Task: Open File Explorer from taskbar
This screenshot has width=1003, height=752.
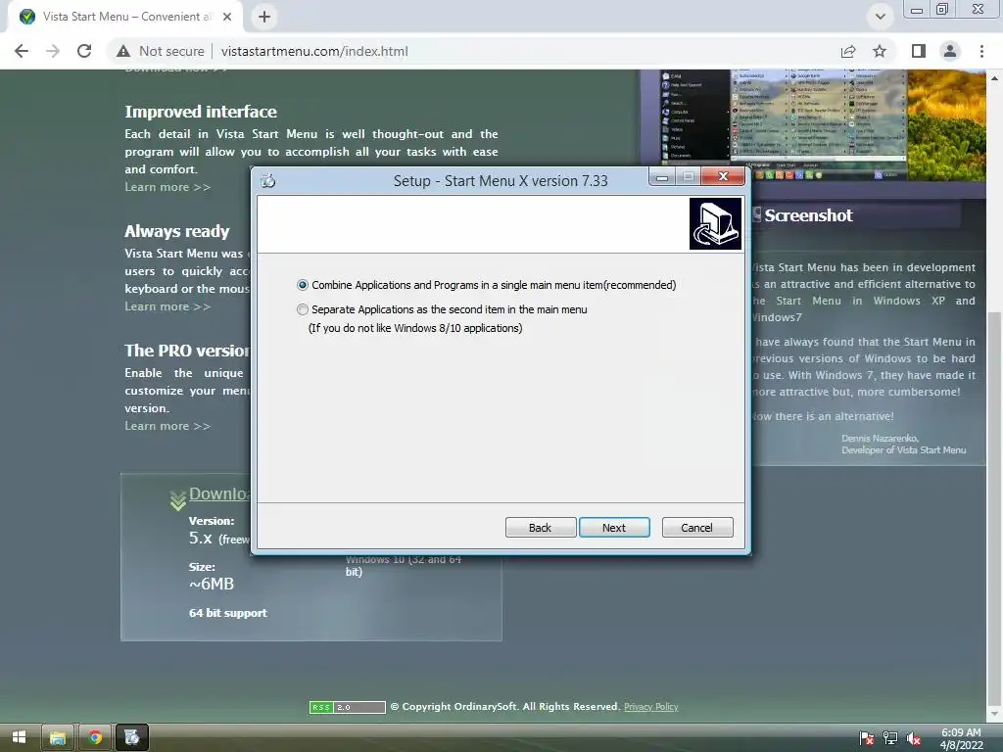Action: coord(58,737)
